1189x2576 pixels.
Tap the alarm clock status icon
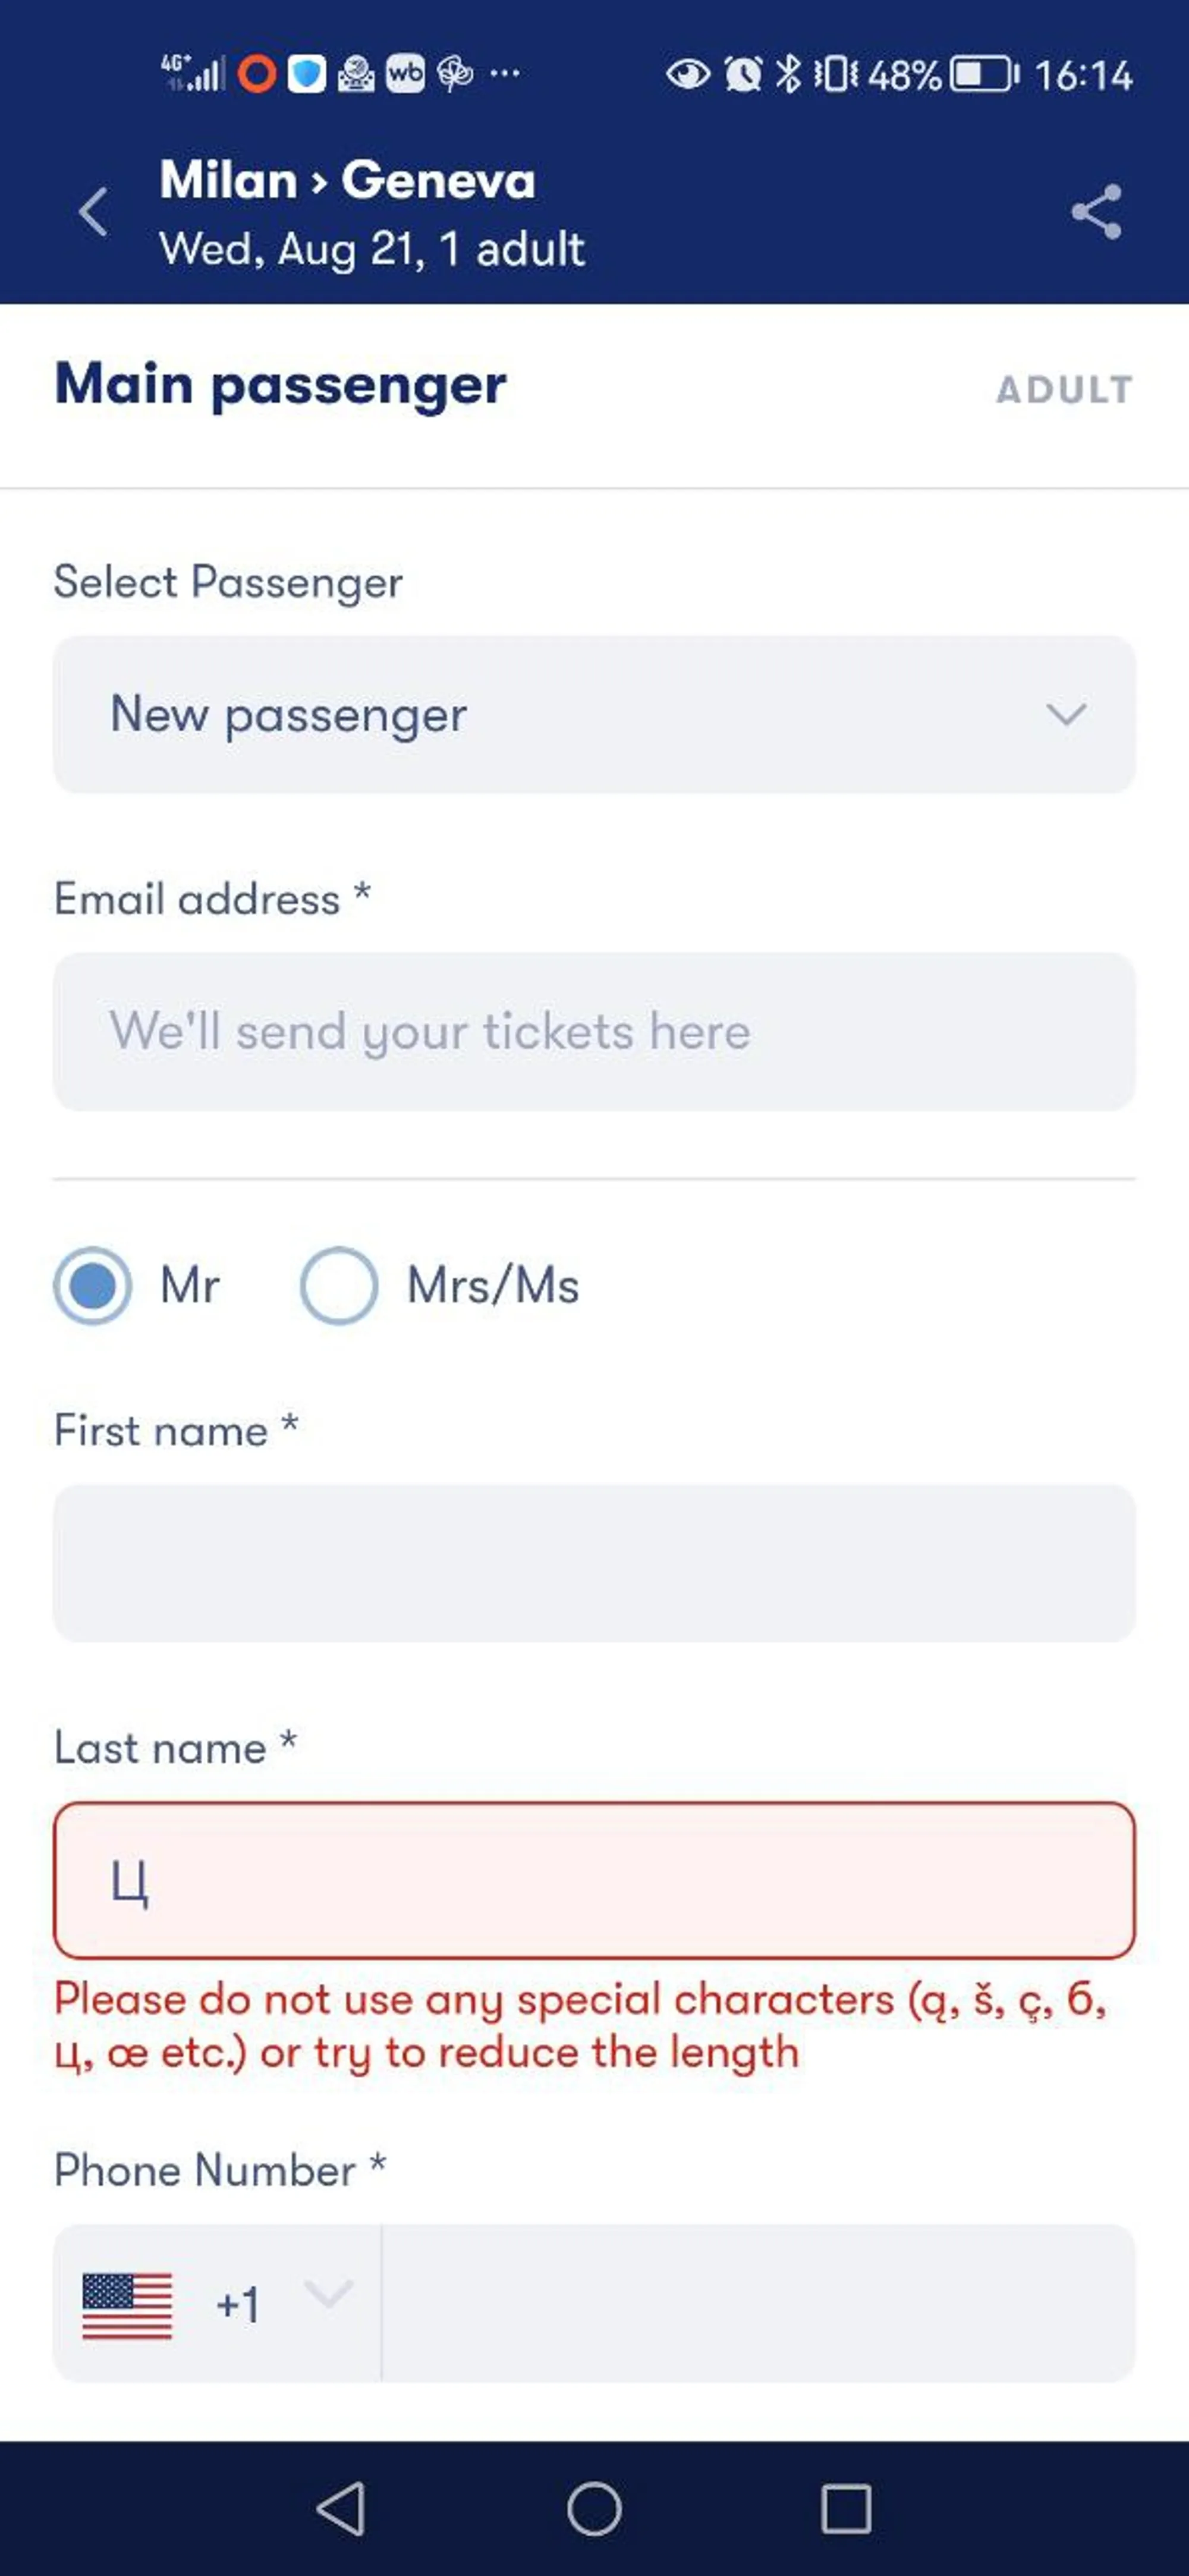pyautogui.click(x=742, y=75)
